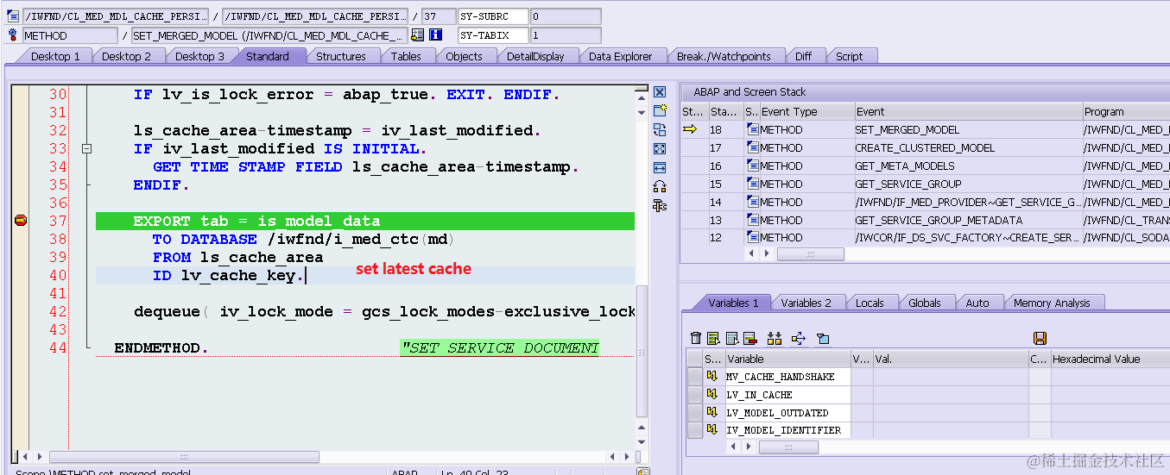Open the Structures tab

340,56
